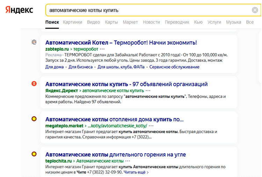Open 'Автоматические котлы отопления дома купить' result

[x=115, y=120]
